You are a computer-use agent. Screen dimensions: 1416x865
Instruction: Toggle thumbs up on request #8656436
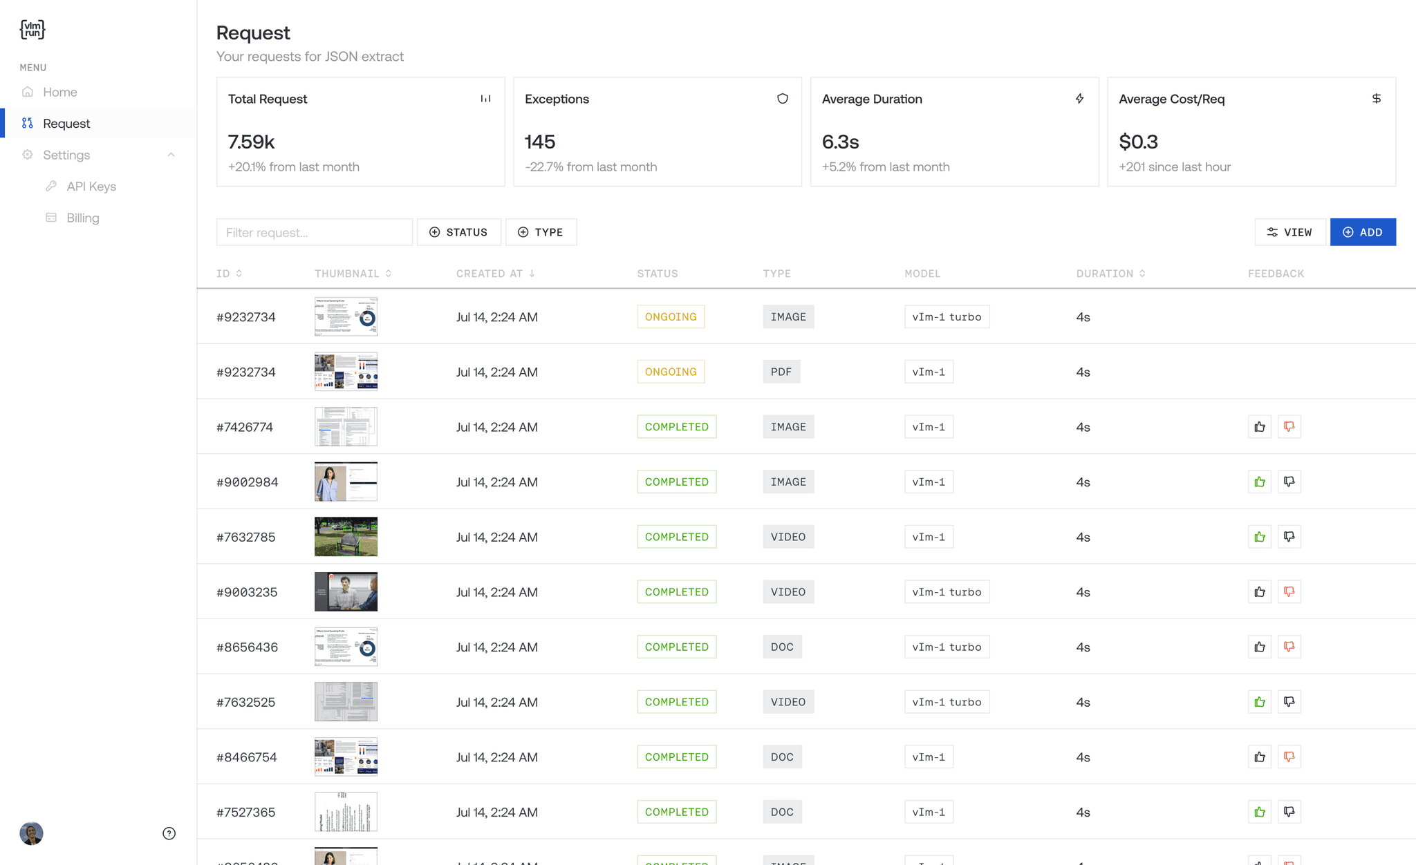1259,647
